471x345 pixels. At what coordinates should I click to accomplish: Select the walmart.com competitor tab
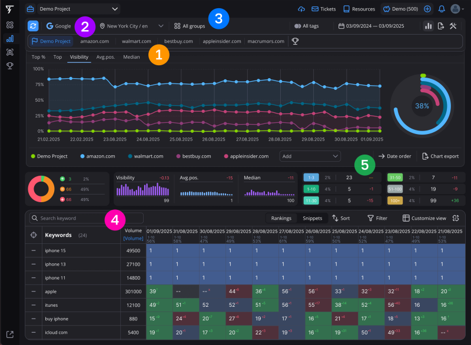point(136,41)
